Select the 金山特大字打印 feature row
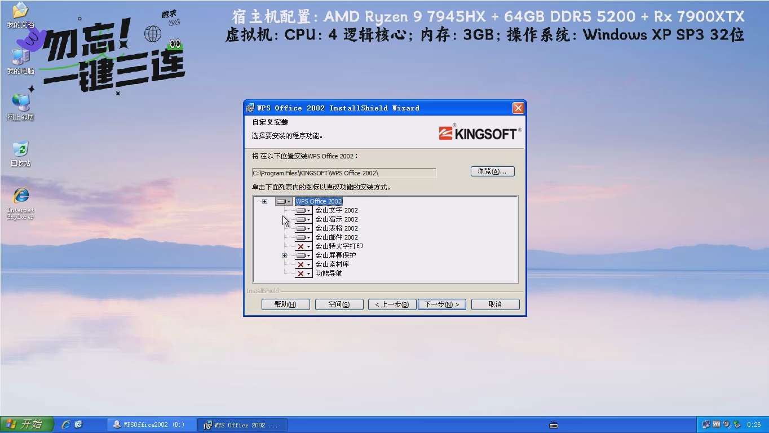This screenshot has height=433, width=769. 339,246
